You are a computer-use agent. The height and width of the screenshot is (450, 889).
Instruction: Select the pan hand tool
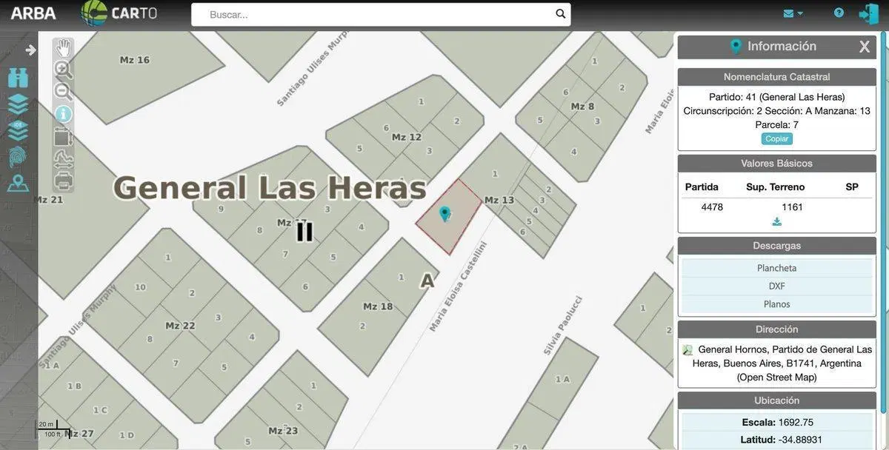click(x=63, y=48)
